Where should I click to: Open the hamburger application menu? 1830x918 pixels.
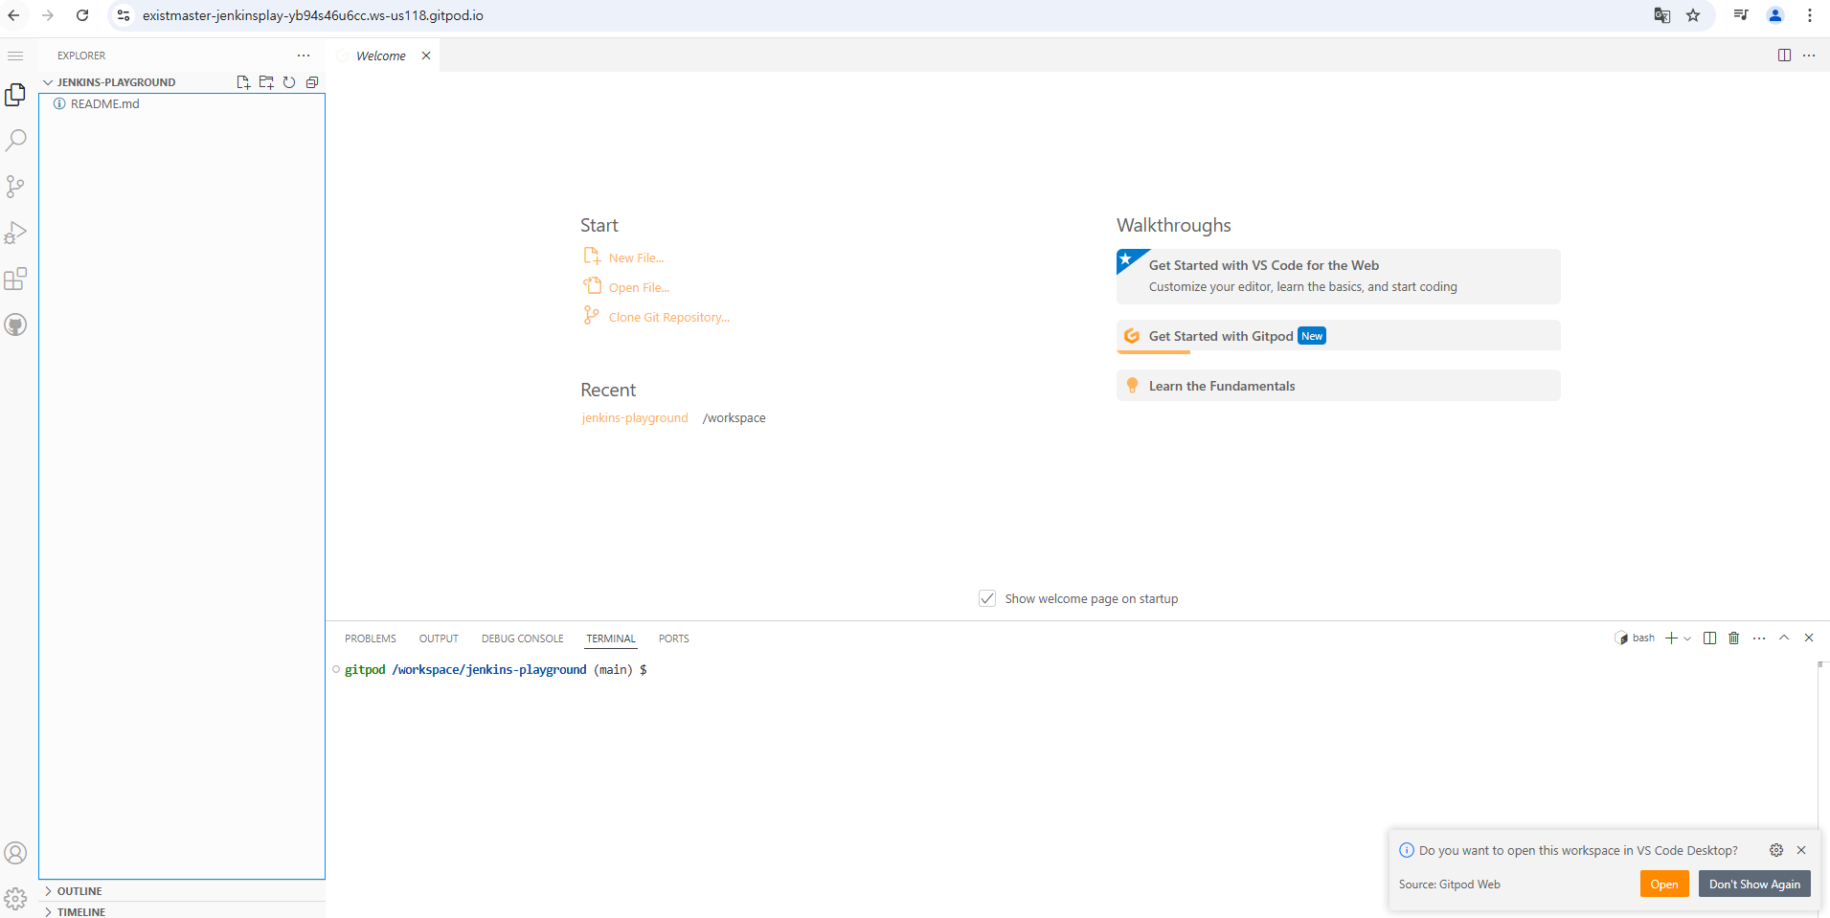(15, 56)
